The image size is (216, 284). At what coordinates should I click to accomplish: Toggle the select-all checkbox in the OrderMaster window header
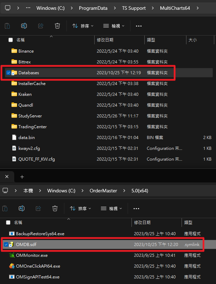(x=8, y=222)
